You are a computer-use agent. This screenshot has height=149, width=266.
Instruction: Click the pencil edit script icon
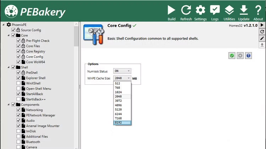pyautogui.click(x=262, y=38)
